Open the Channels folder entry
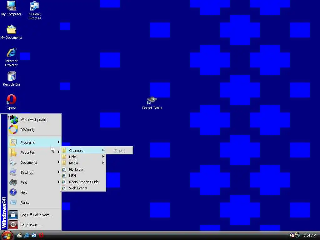The image size is (320, 240). pos(83,151)
